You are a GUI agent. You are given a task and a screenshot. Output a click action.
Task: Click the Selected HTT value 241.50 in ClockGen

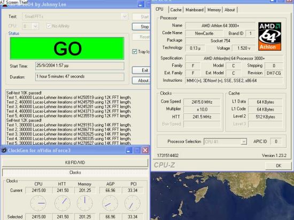[63, 217]
